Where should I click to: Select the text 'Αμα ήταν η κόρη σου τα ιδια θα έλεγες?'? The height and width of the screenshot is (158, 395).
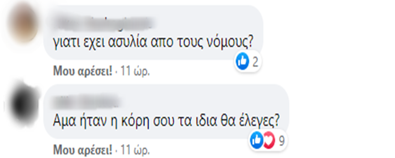[166, 122]
